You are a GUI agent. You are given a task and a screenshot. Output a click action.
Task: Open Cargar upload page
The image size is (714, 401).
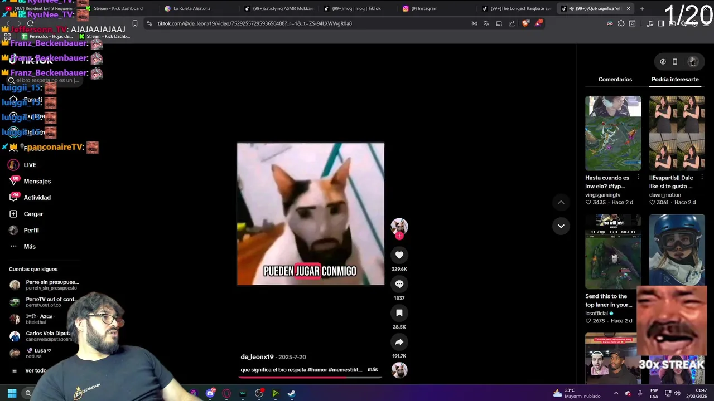tap(26, 214)
